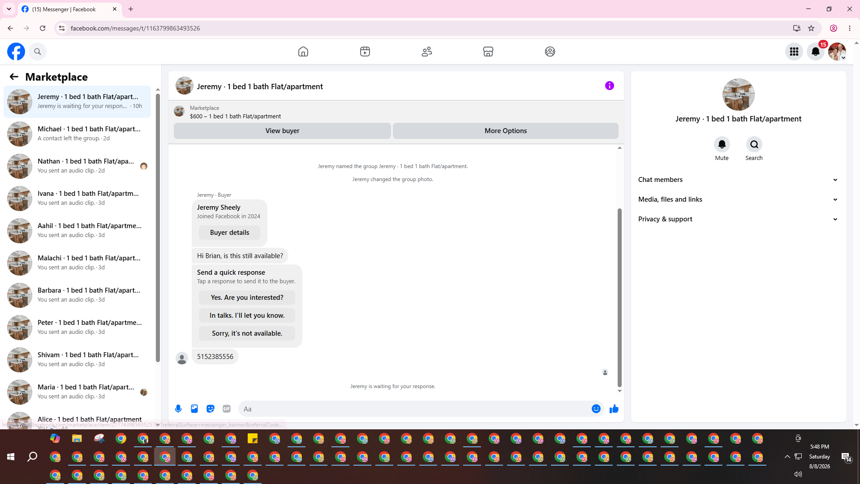The image size is (860, 484).
Task: Open the Nathan chat in the list
Action: pyautogui.click(x=77, y=166)
